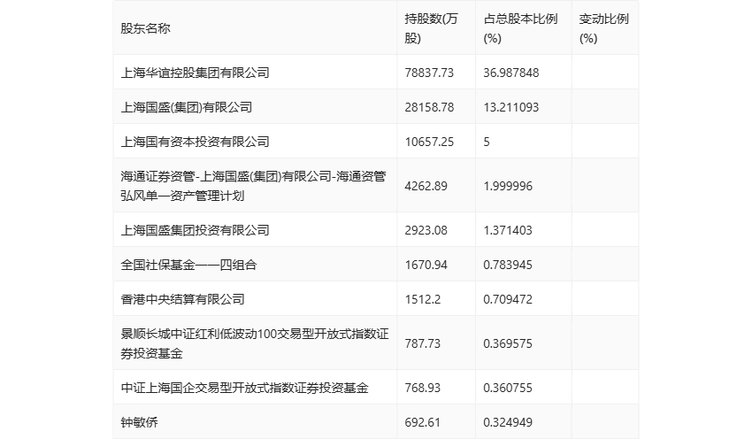Select the percentage 0.783945

click(508, 265)
